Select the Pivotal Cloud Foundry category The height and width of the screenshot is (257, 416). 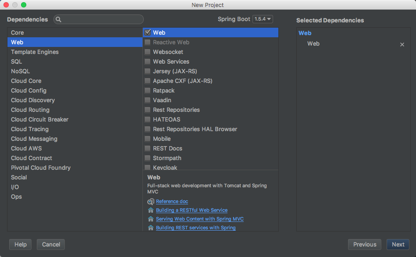click(41, 168)
